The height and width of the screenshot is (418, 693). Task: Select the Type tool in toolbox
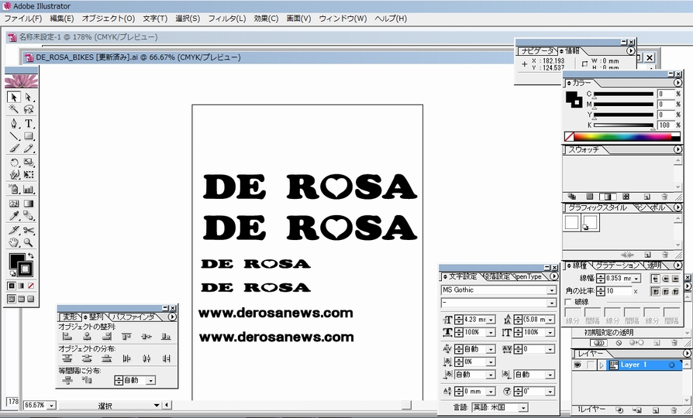[29, 124]
